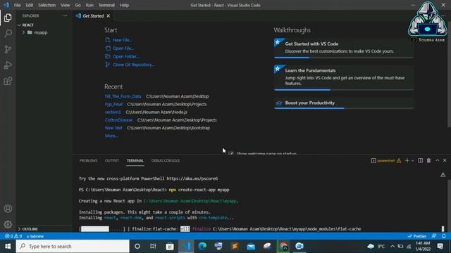Open the Extensions view
The height and width of the screenshot is (253, 451).
coord(8,81)
